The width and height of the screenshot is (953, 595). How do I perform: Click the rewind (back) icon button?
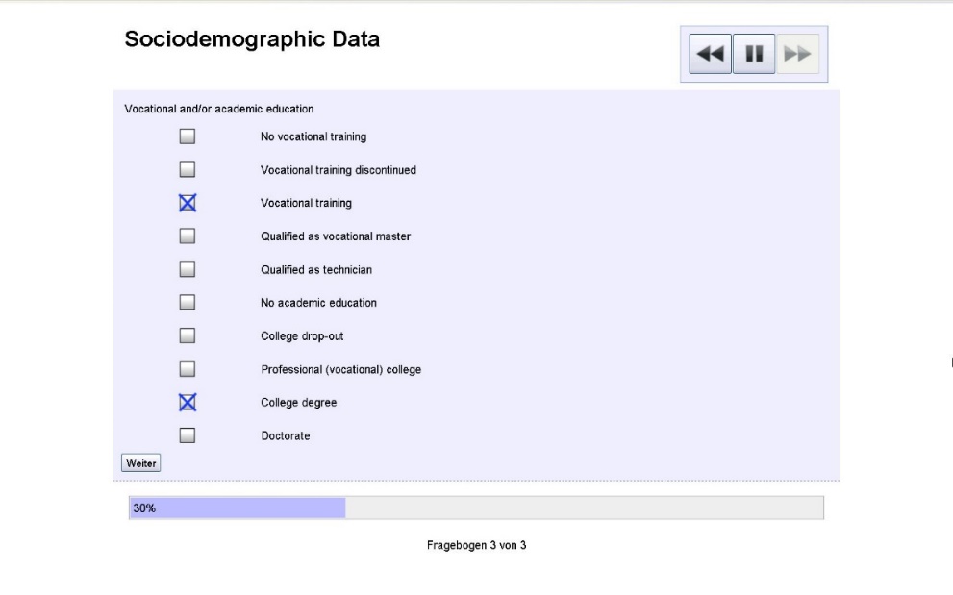(711, 55)
